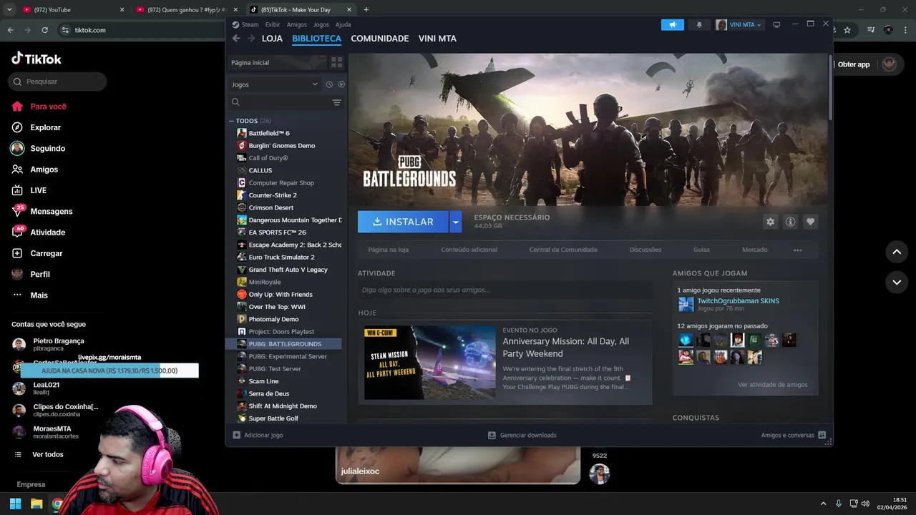Screen dimensions: 916x515
Task: Go to next TikTok video arrow
Action: coord(897,283)
